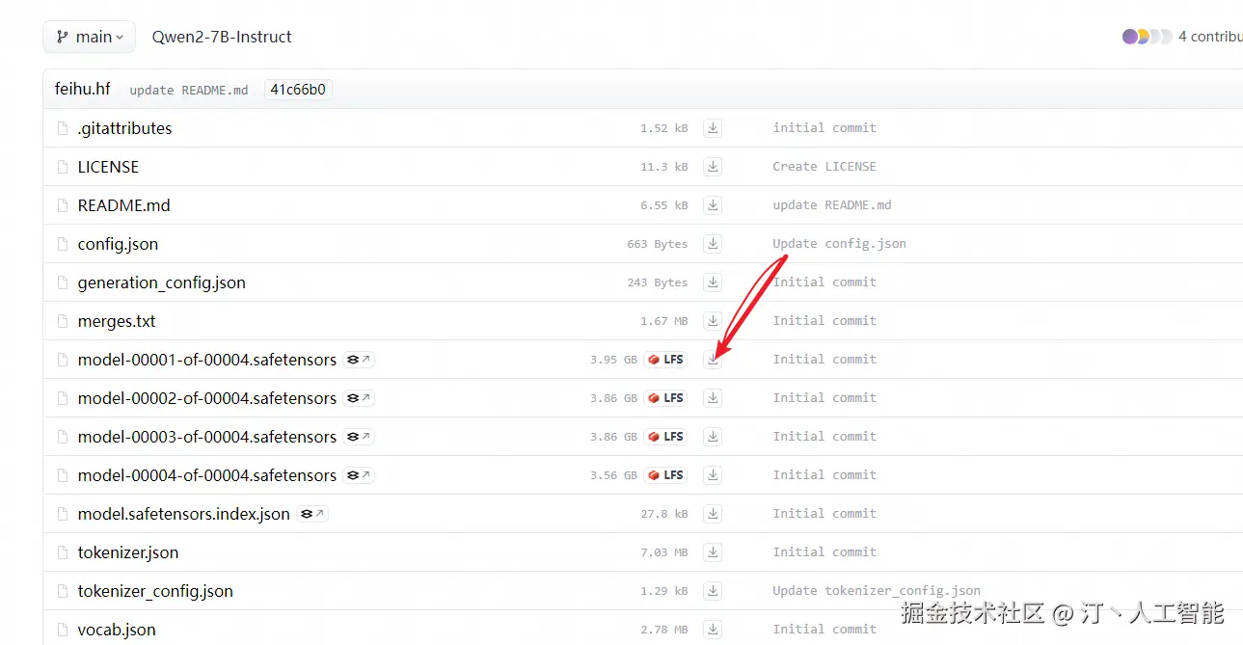This screenshot has height=645, width=1243.
Task: Download model-00002-of-00004.safetensors
Action: [713, 397]
